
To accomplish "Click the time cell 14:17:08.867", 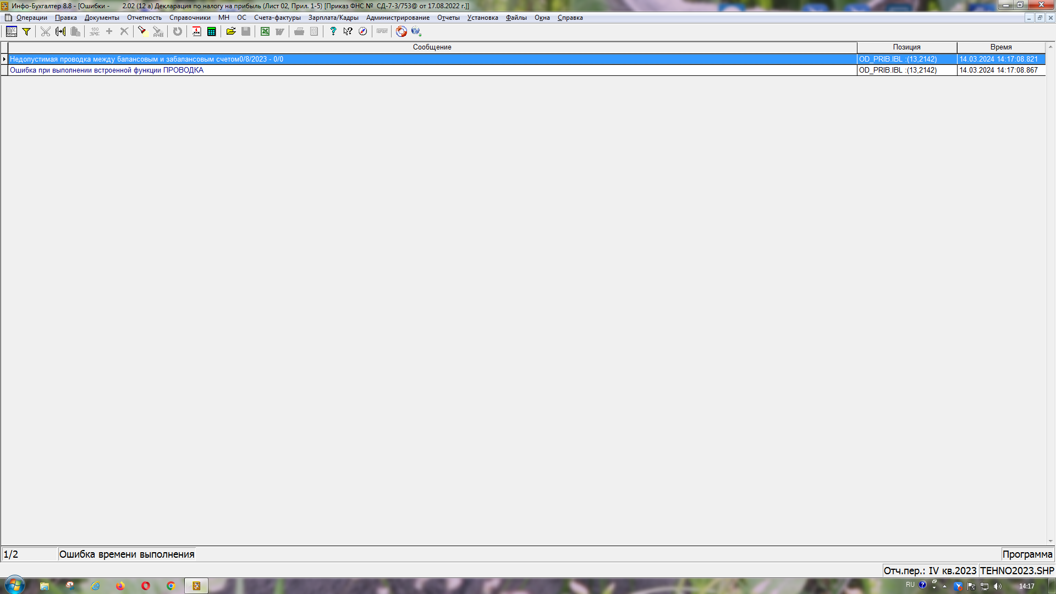I will 1001,70.
